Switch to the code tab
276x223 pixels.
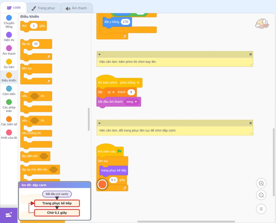click(x=14, y=7)
